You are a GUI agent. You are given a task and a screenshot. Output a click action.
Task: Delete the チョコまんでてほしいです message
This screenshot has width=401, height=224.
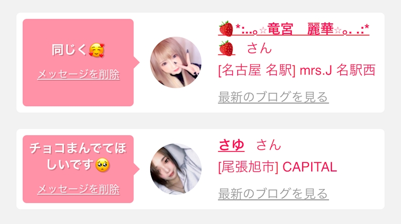78,189
